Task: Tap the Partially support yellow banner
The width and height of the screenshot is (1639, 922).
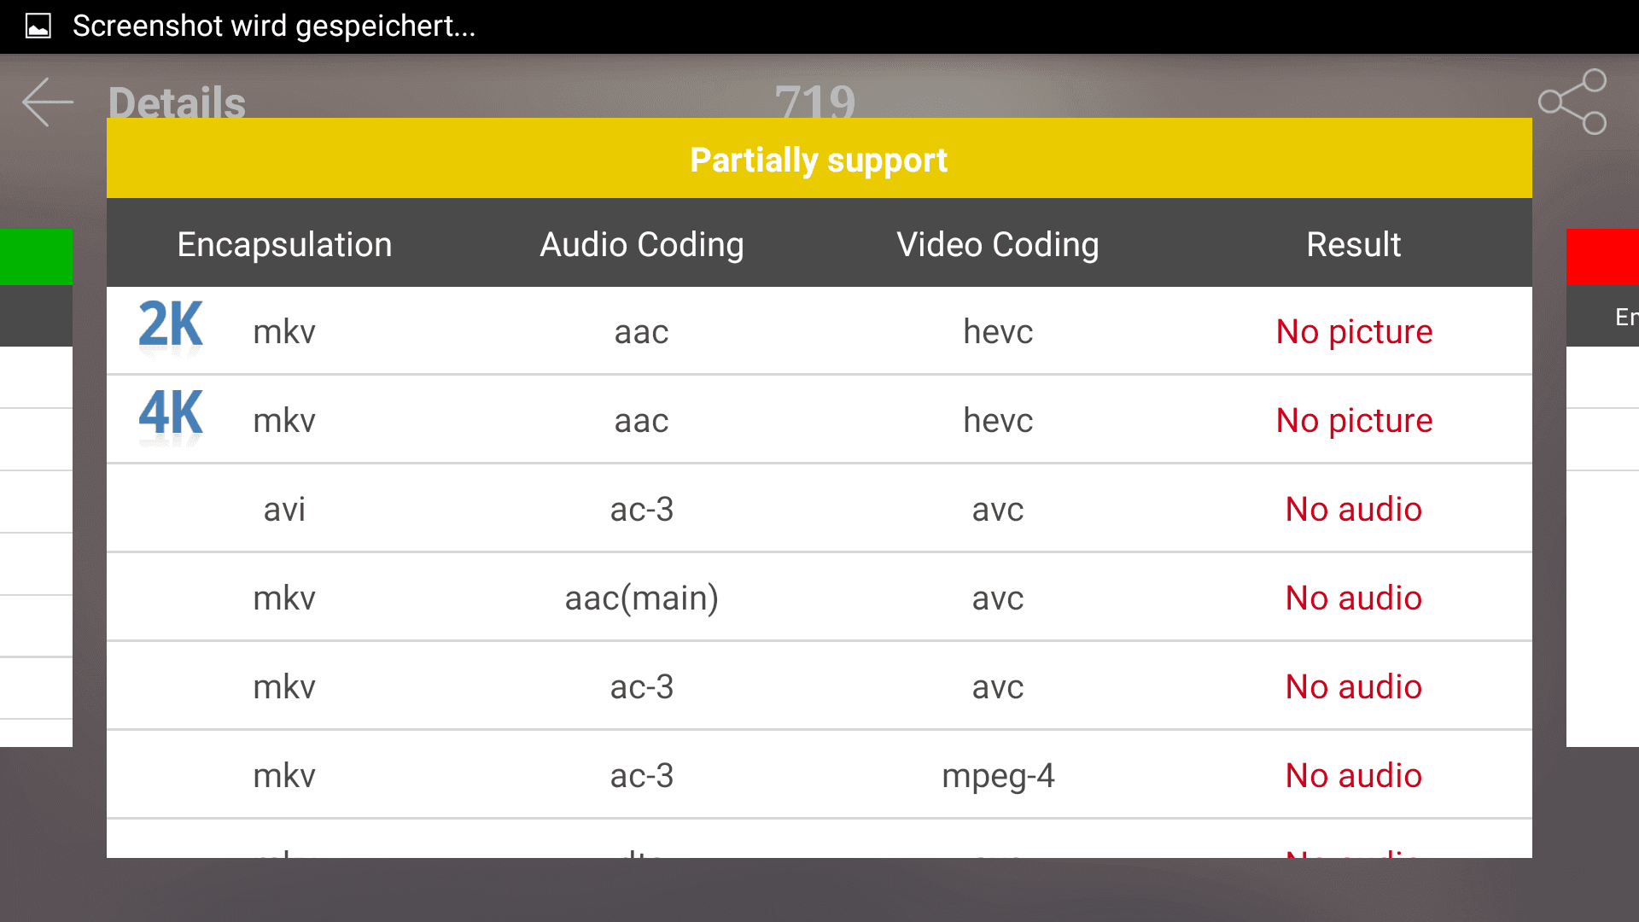Action: (x=819, y=159)
